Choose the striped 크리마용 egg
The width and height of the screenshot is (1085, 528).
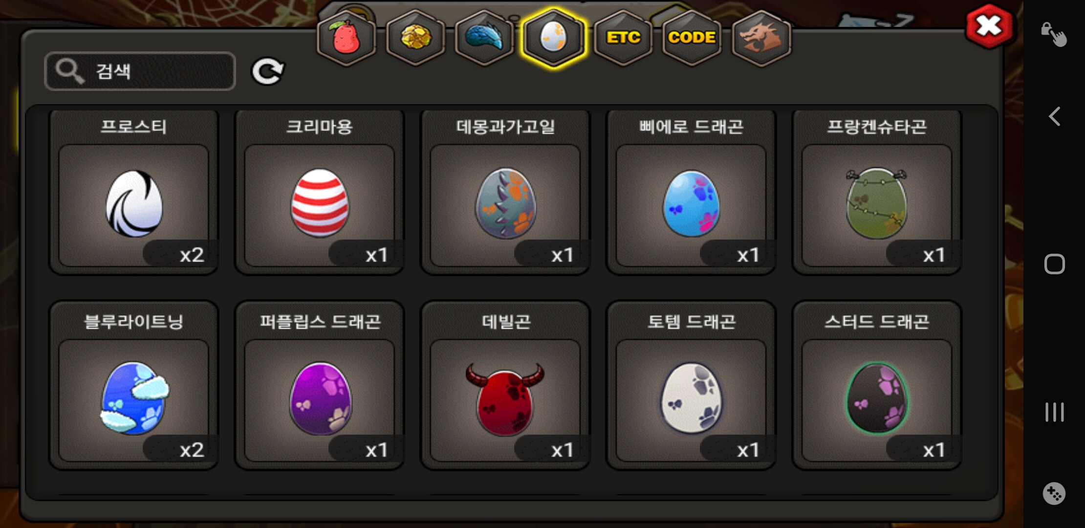(320, 192)
